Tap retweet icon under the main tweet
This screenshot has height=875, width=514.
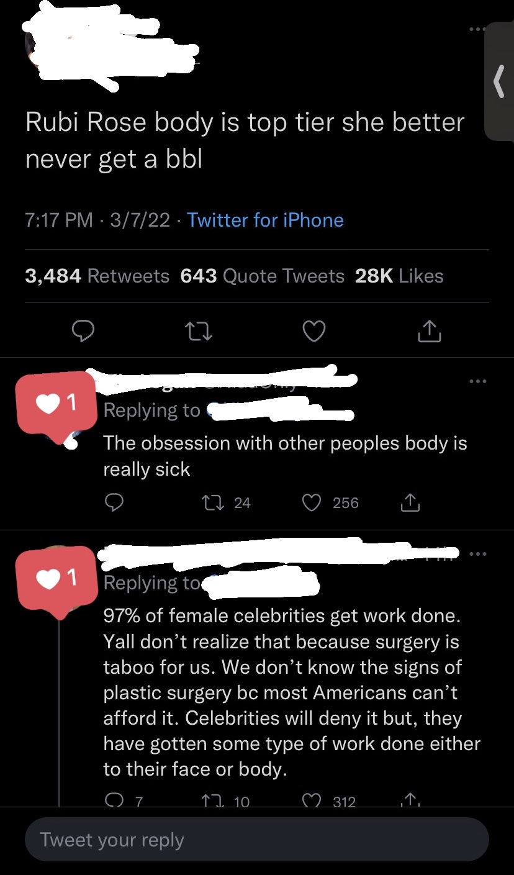(199, 333)
